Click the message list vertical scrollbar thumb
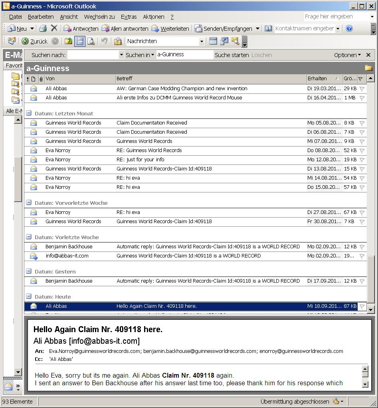378x408 pixels. 370,277
